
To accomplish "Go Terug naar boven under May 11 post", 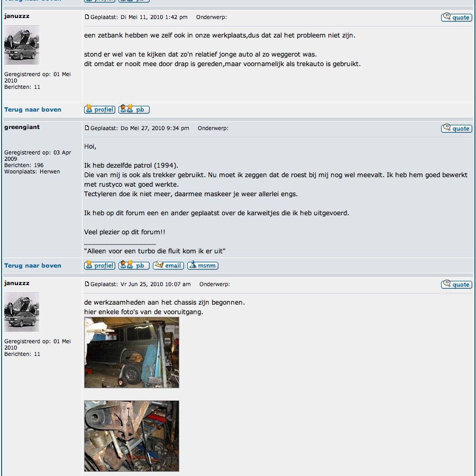I will tap(33, 109).
